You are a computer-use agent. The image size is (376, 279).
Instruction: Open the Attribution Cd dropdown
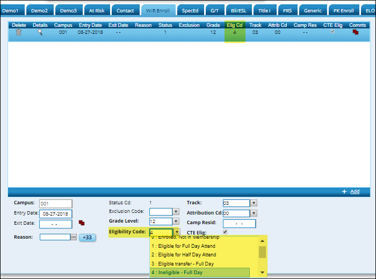pyautogui.click(x=254, y=213)
